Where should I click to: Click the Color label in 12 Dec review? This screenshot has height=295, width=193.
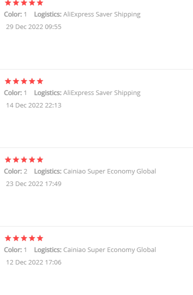pyautogui.click(x=13, y=249)
